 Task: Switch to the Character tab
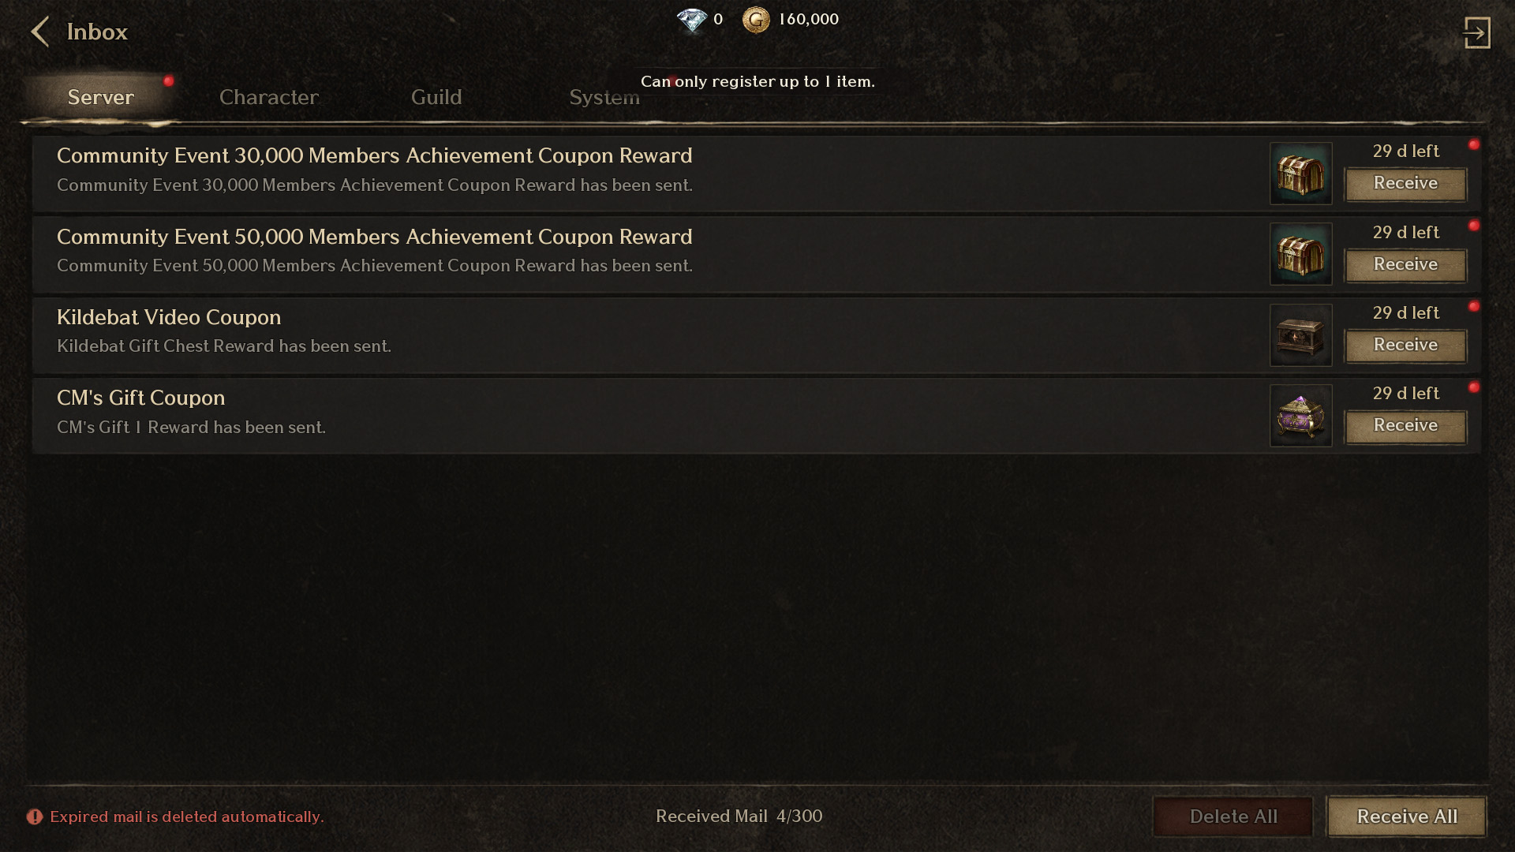tap(268, 97)
